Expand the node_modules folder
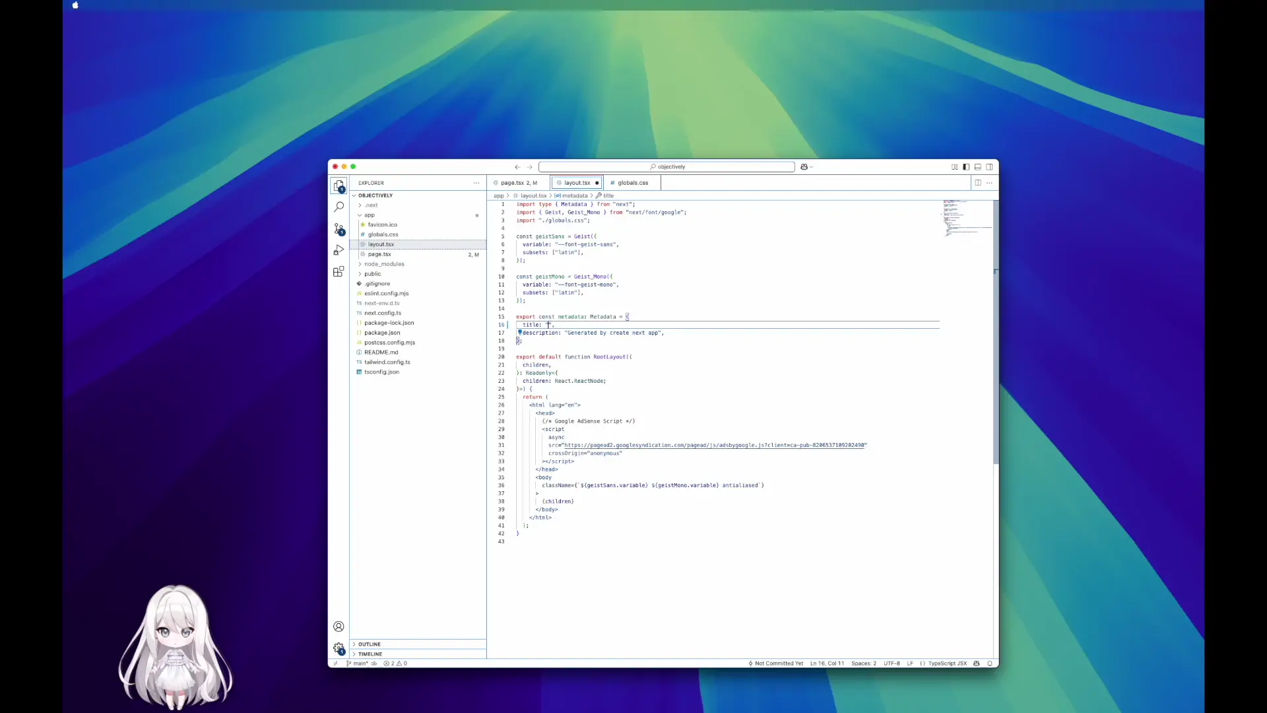1267x713 pixels. (418, 264)
